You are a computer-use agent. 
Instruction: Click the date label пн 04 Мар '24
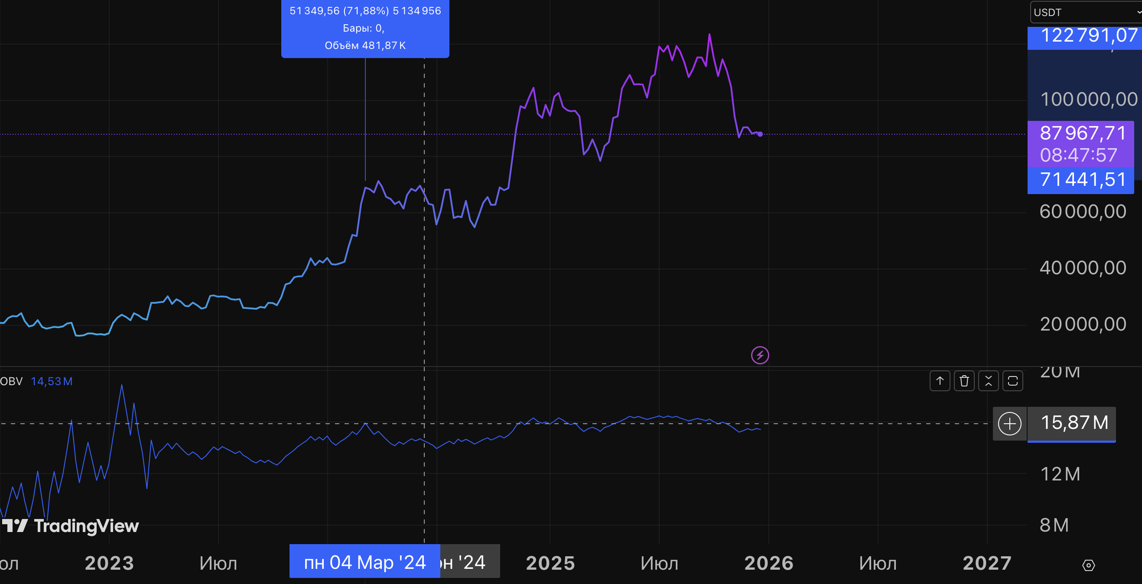pos(364,562)
